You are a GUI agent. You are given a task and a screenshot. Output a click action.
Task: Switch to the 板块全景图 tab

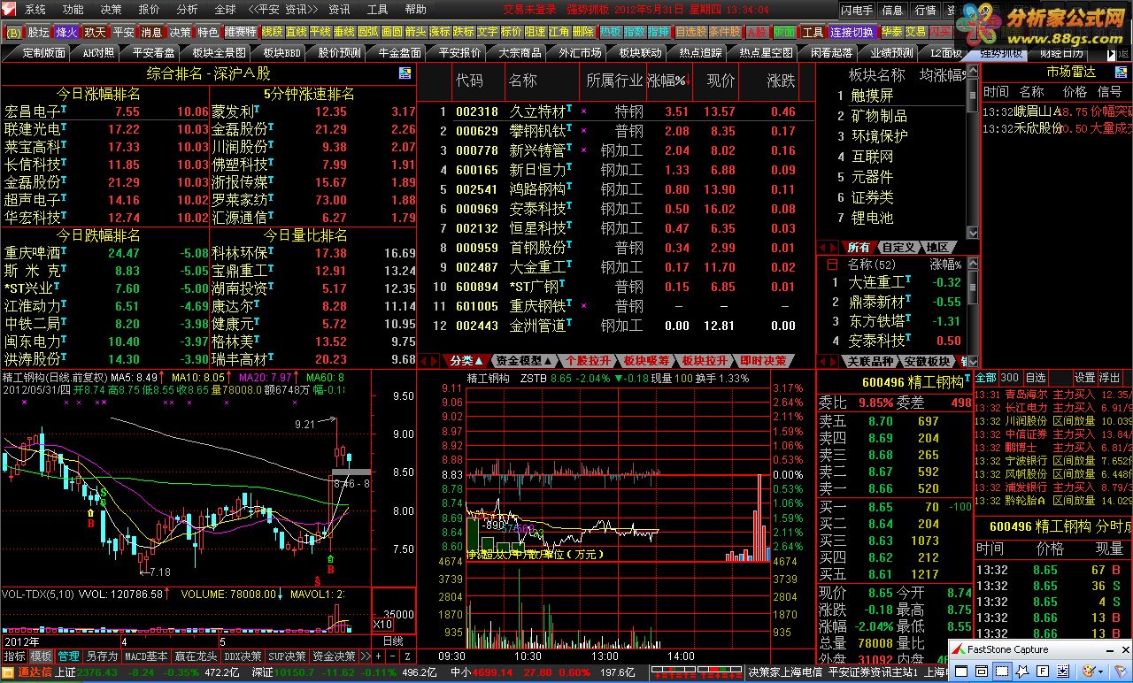click(x=219, y=53)
